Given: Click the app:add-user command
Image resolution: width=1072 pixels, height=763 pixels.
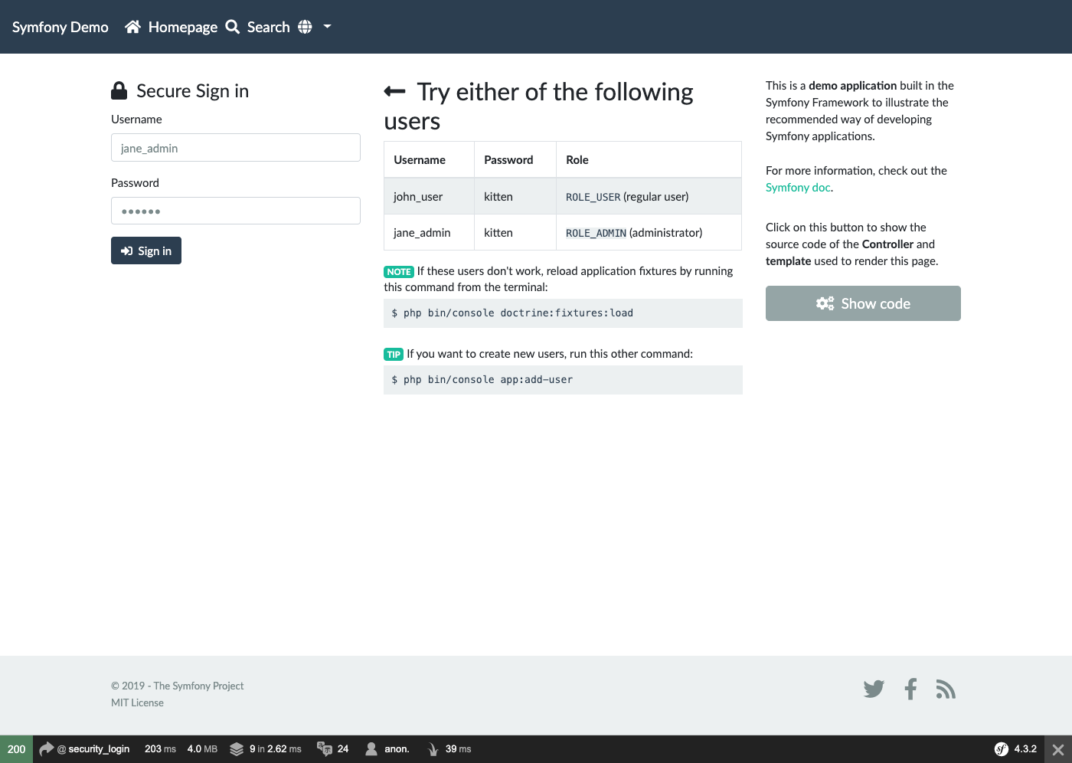Looking at the screenshot, I should [x=563, y=380].
